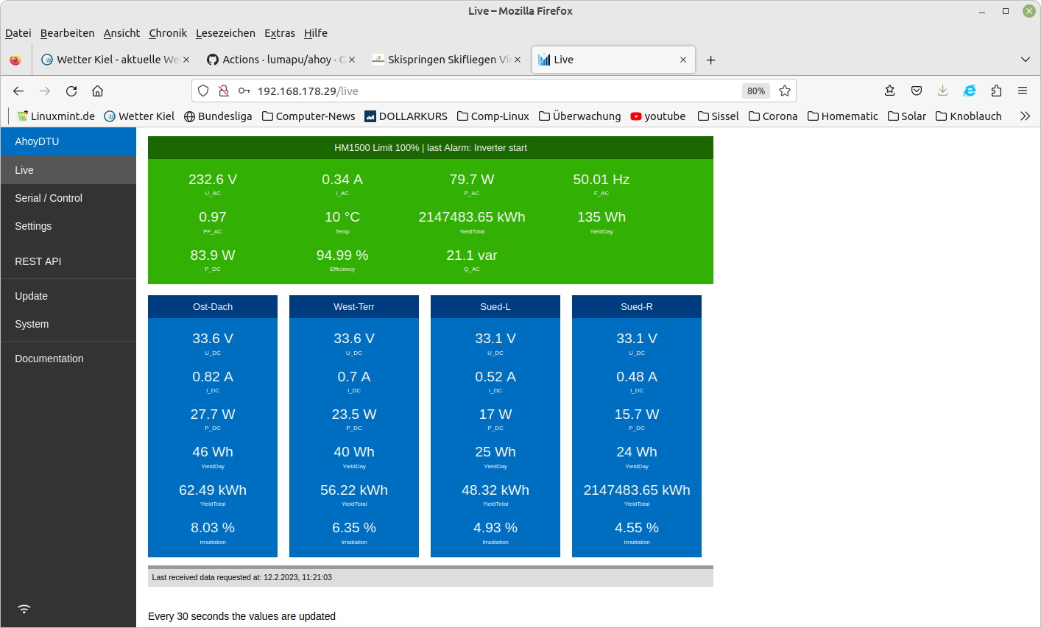This screenshot has width=1041, height=628.
Task: Open the REST API page
Action: pos(38,261)
